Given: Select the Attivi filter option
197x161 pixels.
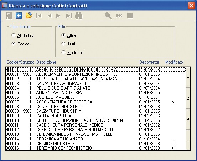Looking at the screenshot, I should (68, 36).
